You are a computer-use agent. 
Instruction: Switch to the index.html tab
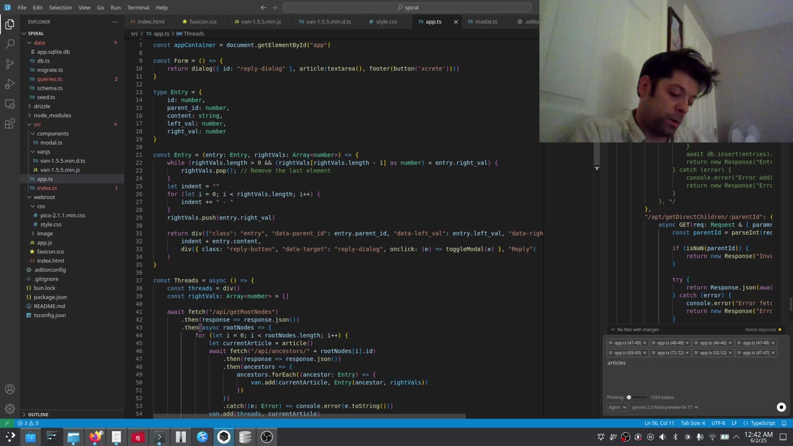coord(151,22)
